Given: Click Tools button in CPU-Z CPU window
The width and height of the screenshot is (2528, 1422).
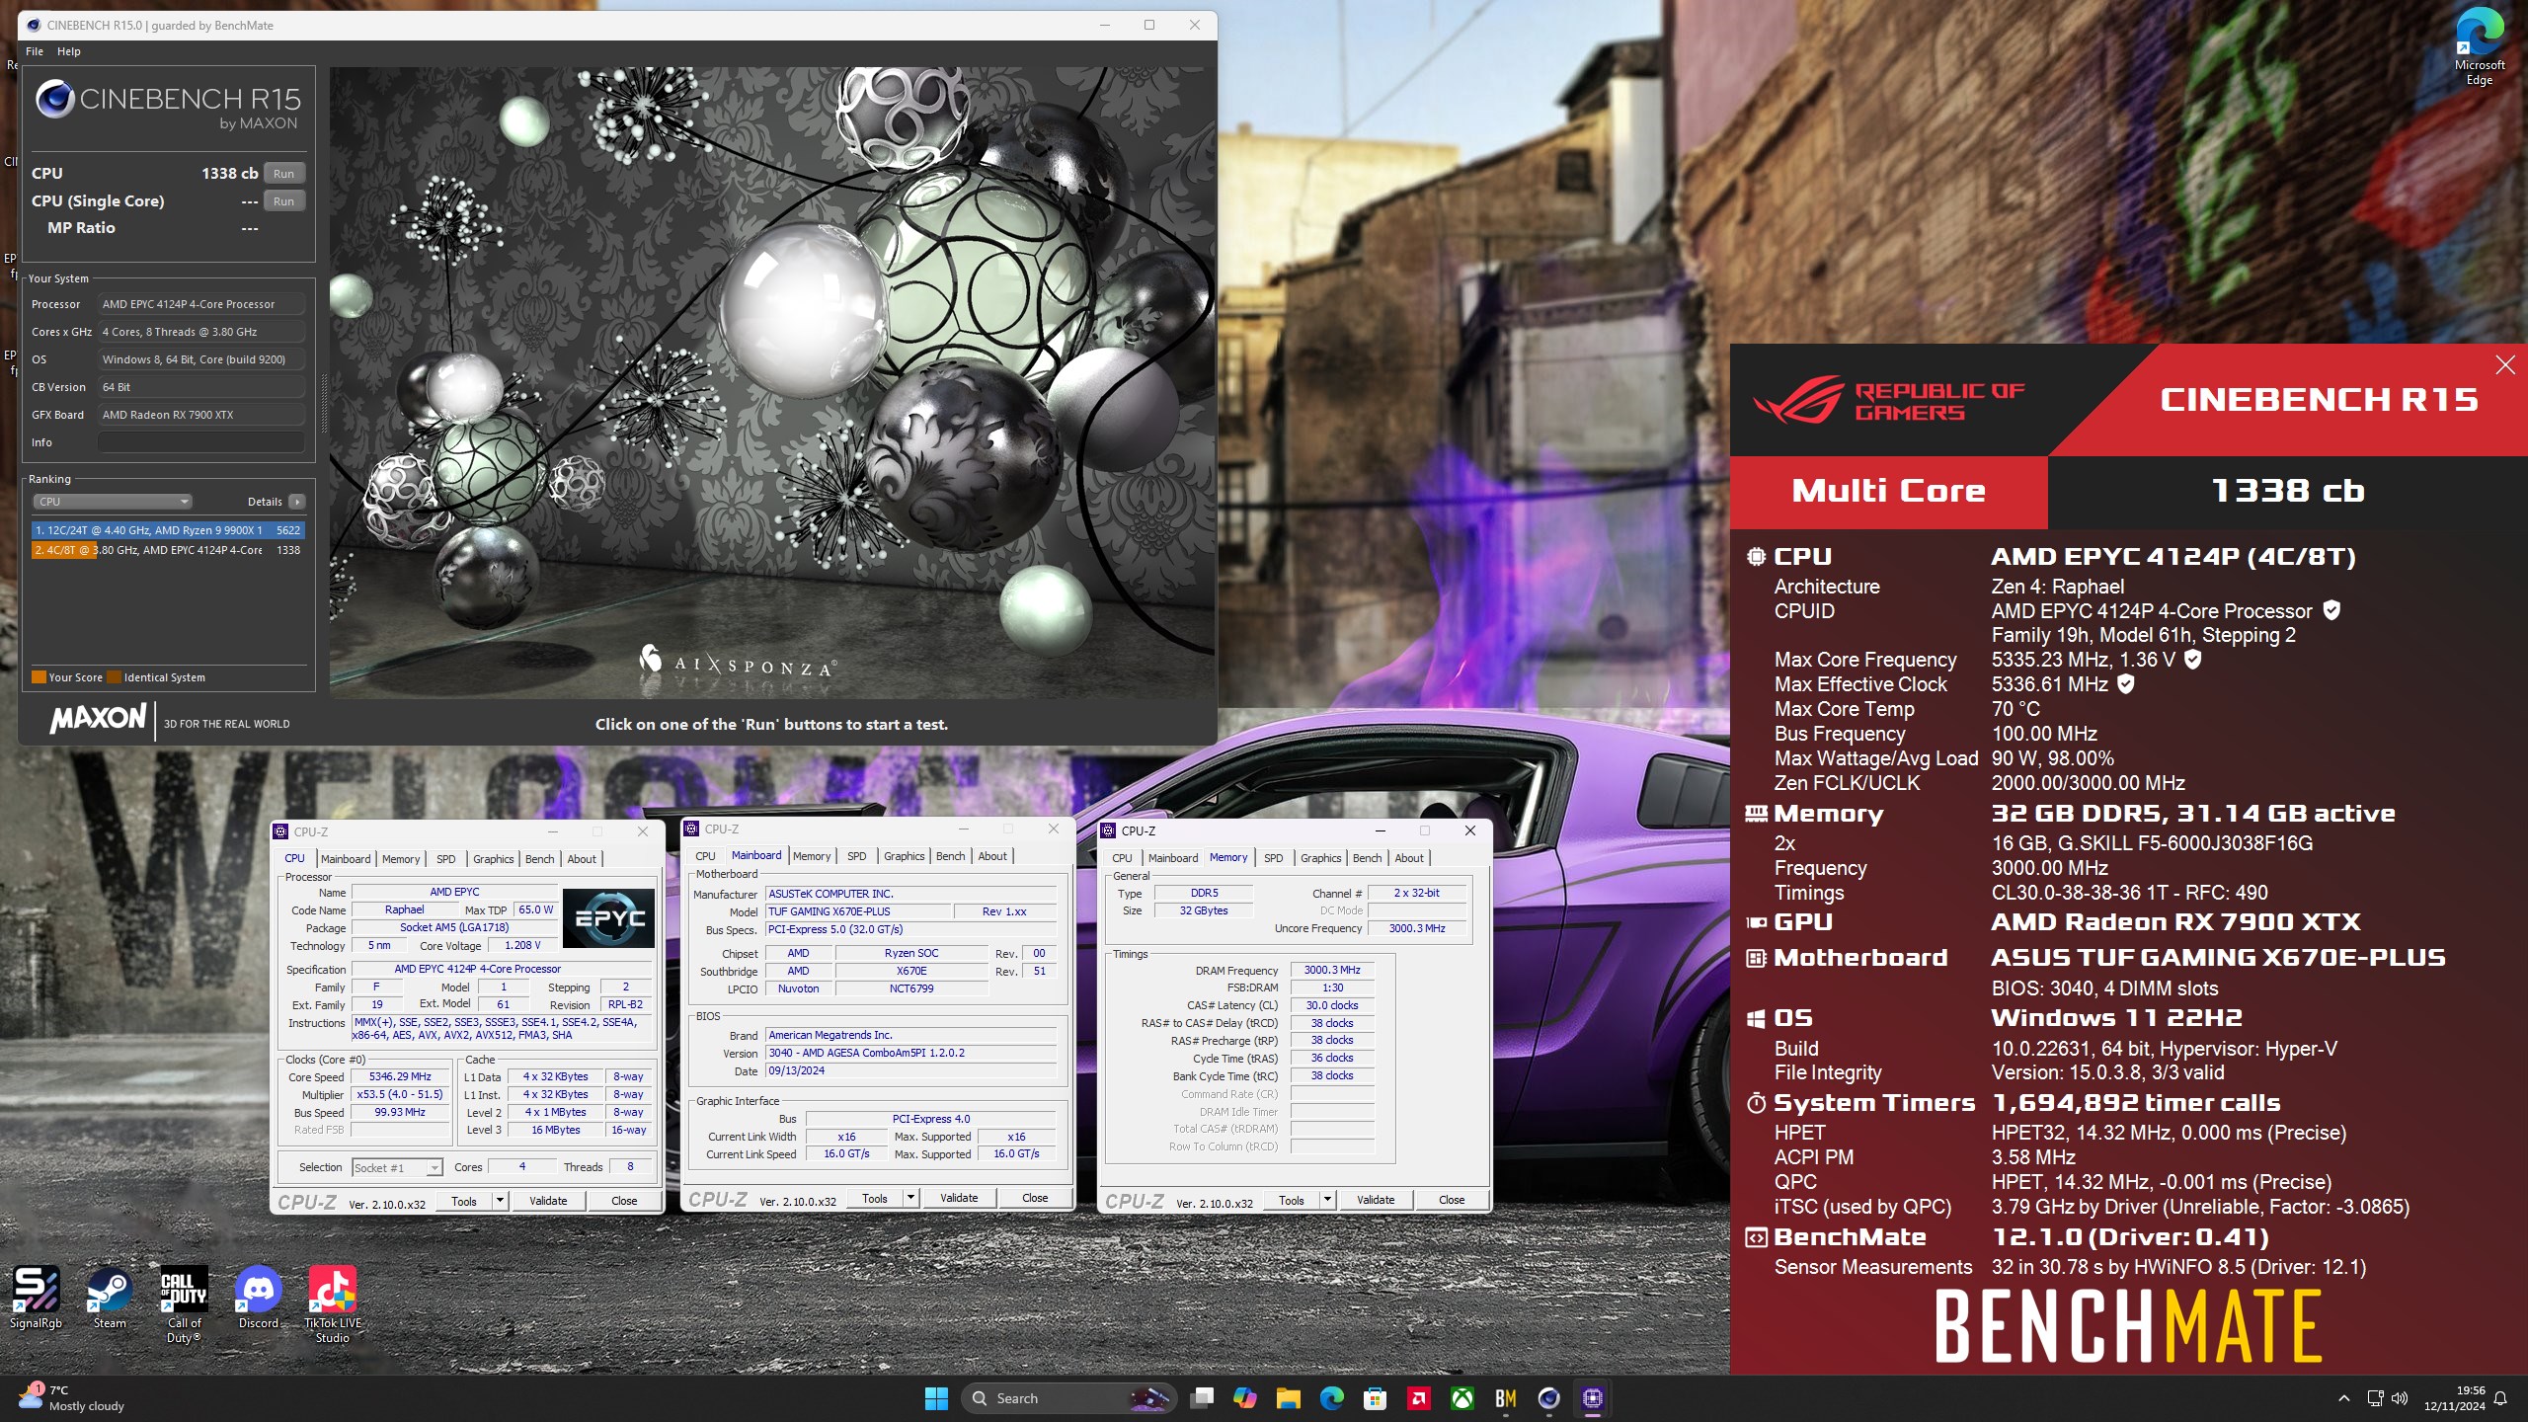Looking at the screenshot, I should 464,1201.
